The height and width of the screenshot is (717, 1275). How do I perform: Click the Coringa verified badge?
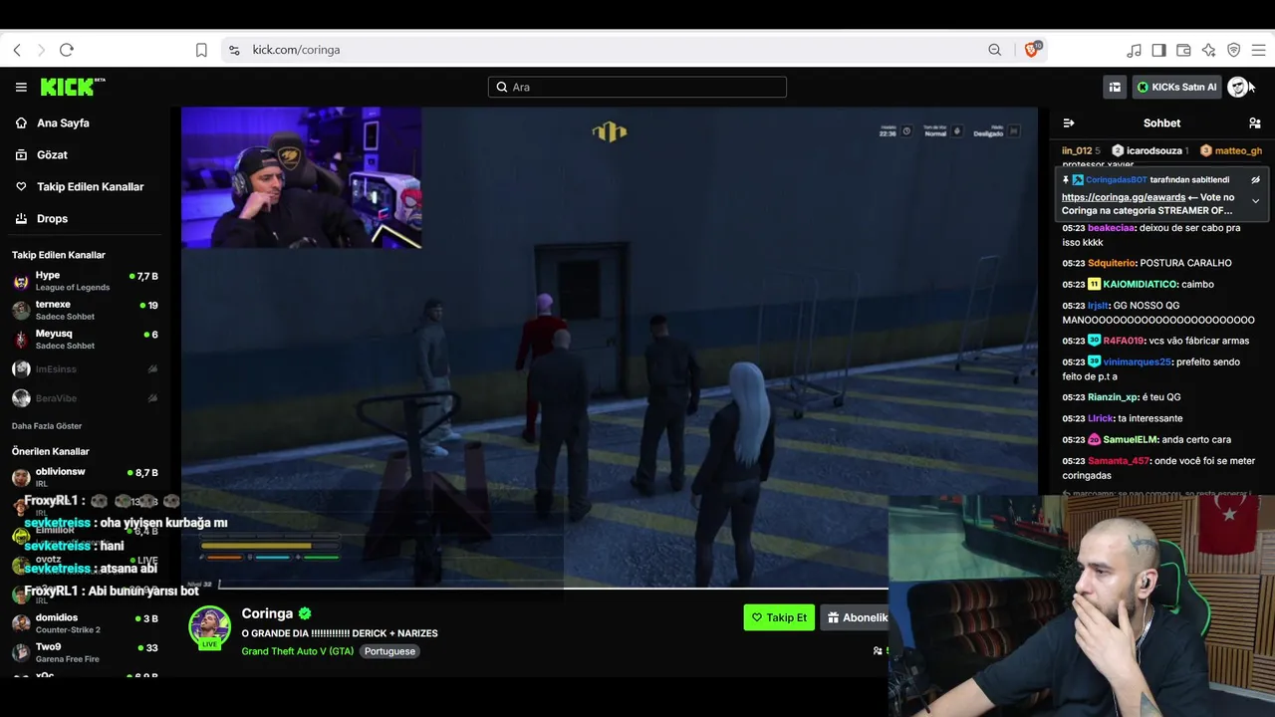305,614
